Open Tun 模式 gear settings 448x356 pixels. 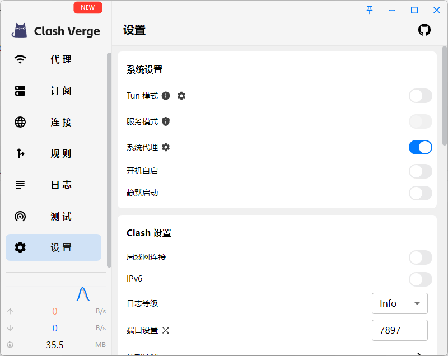tap(181, 96)
